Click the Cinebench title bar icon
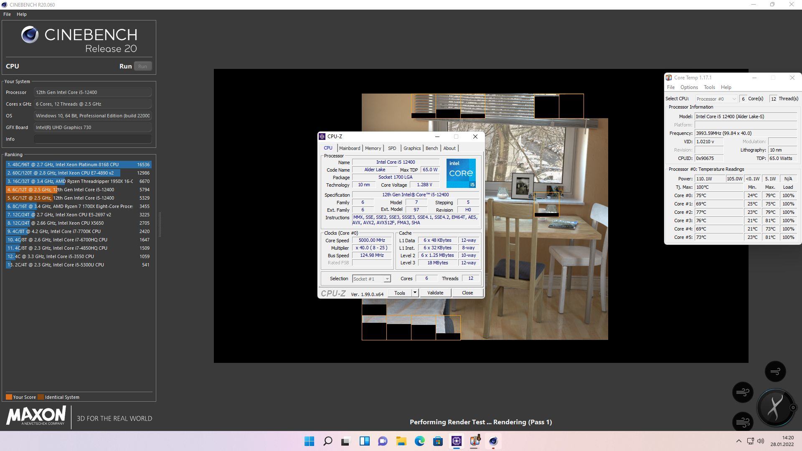The width and height of the screenshot is (802, 451). [5, 5]
